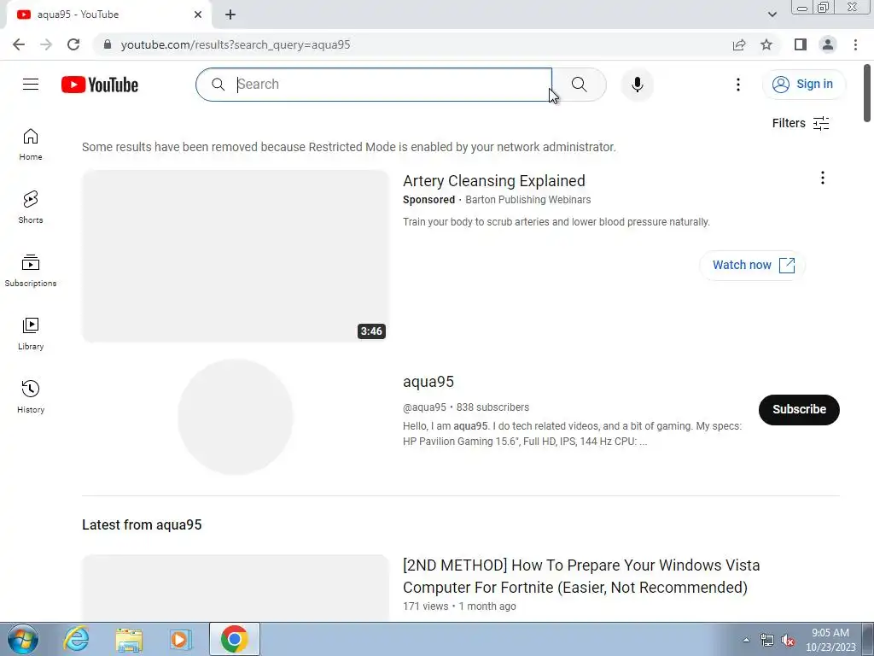Go back in browser

19,44
